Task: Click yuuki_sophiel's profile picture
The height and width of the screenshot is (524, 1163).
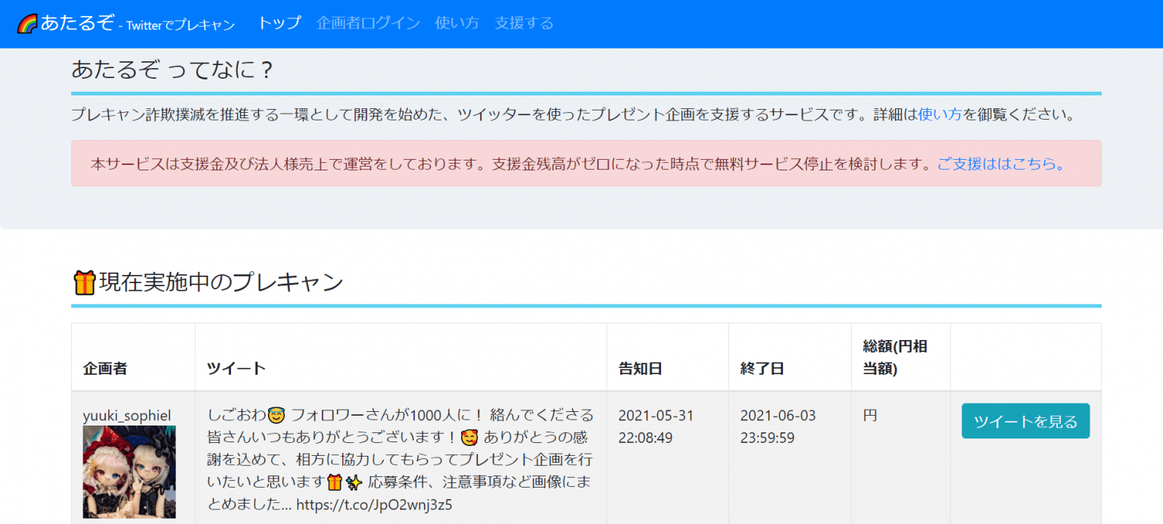Action: (129, 471)
